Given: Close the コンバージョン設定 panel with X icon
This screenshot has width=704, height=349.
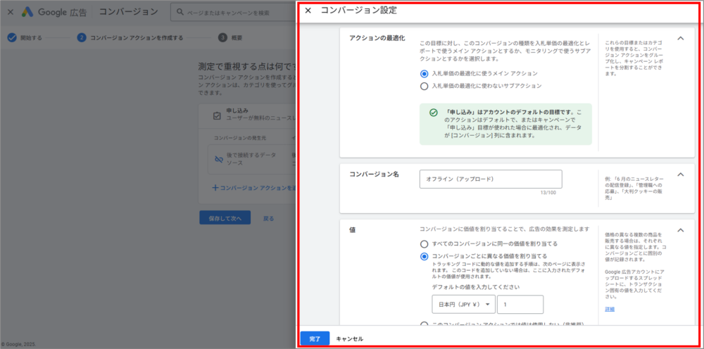Looking at the screenshot, I should click(308, 11).
